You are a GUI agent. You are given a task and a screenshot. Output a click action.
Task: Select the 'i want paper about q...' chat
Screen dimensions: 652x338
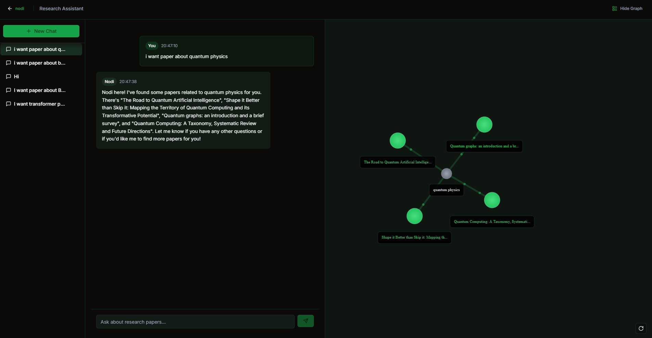40,49
